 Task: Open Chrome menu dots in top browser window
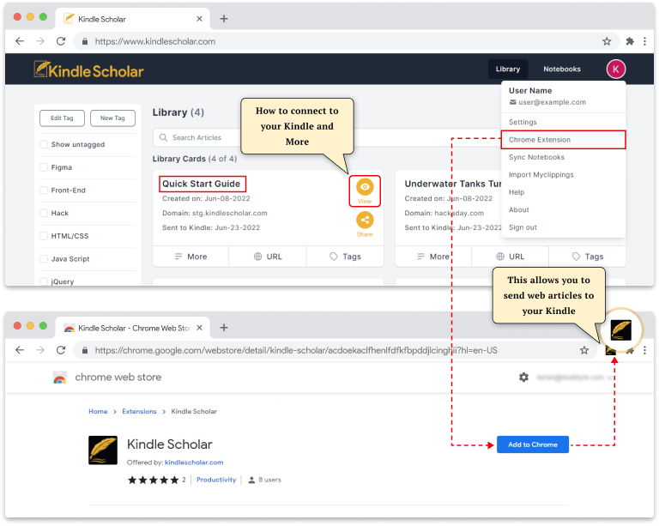644,41
